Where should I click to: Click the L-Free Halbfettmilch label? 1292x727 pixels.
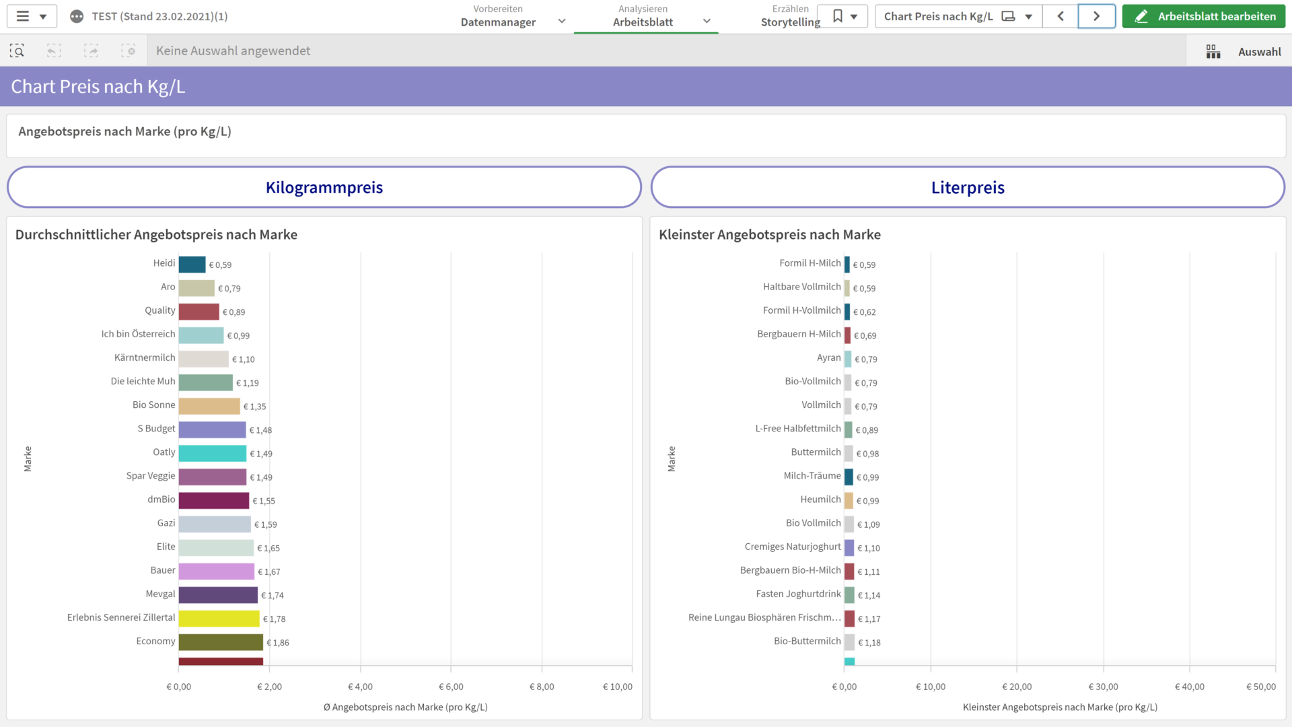coord(798,428)
